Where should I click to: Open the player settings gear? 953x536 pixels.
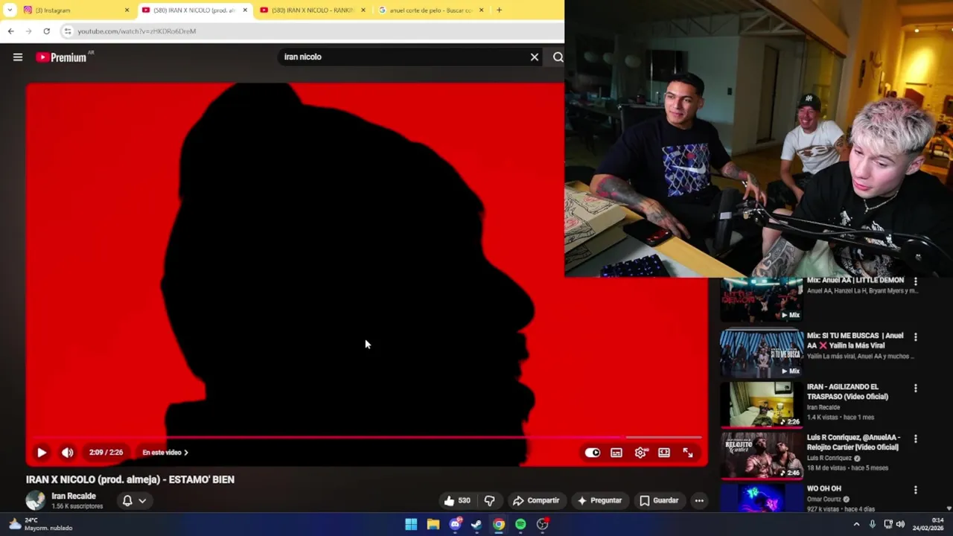click(x=640, y=453)
